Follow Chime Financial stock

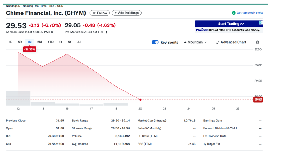point(100,13)
